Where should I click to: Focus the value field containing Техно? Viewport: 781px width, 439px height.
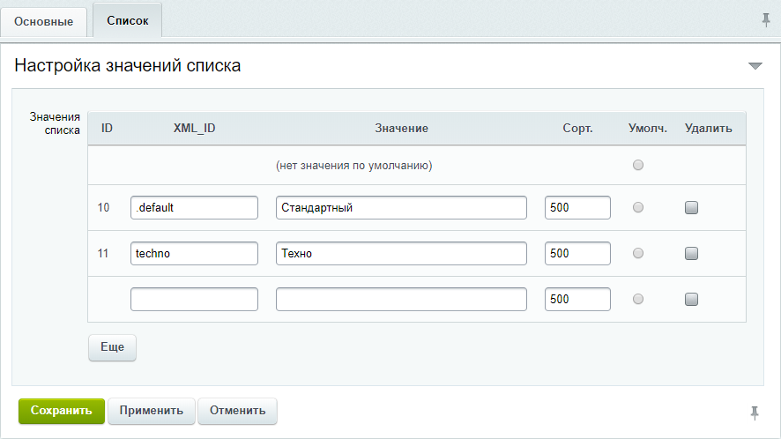coord(401,253)
